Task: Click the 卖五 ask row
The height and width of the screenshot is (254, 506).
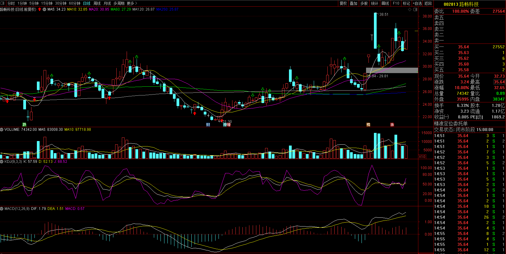Action: pos(469,18)
